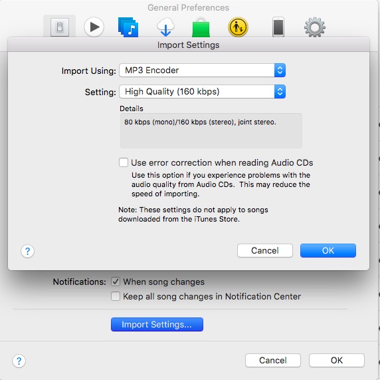Open the Restrictions parental control icon

point(238,27)
